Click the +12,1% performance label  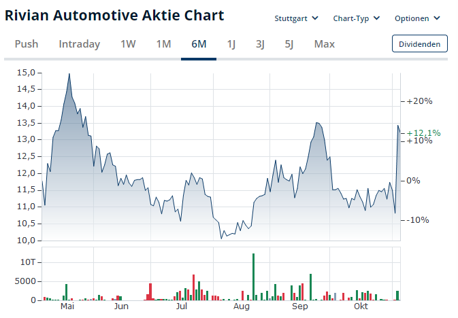(423, 133)
